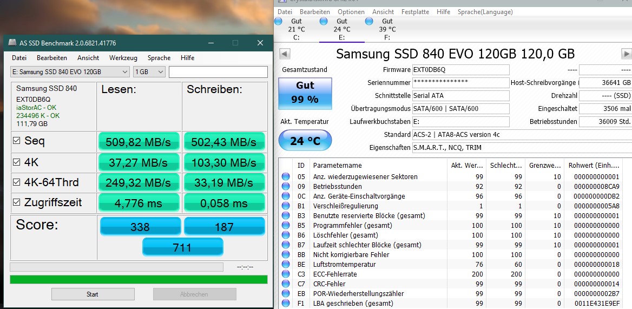Open the 1 GB test size dropdown
This screenshot has height=309, width=632.
tap(149, 72)
